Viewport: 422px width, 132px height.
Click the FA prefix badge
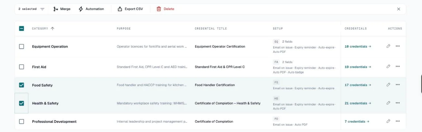coord(276,62)
